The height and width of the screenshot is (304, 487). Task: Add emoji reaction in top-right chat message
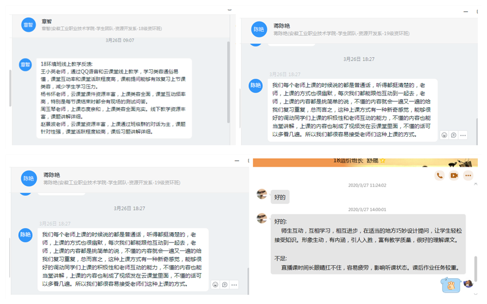tap(444, 135)
